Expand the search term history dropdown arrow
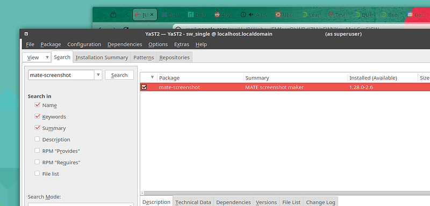430x206 pixels. (x=98, y=75)
